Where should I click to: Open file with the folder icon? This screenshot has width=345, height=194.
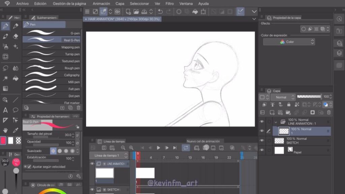click(136, 11)
